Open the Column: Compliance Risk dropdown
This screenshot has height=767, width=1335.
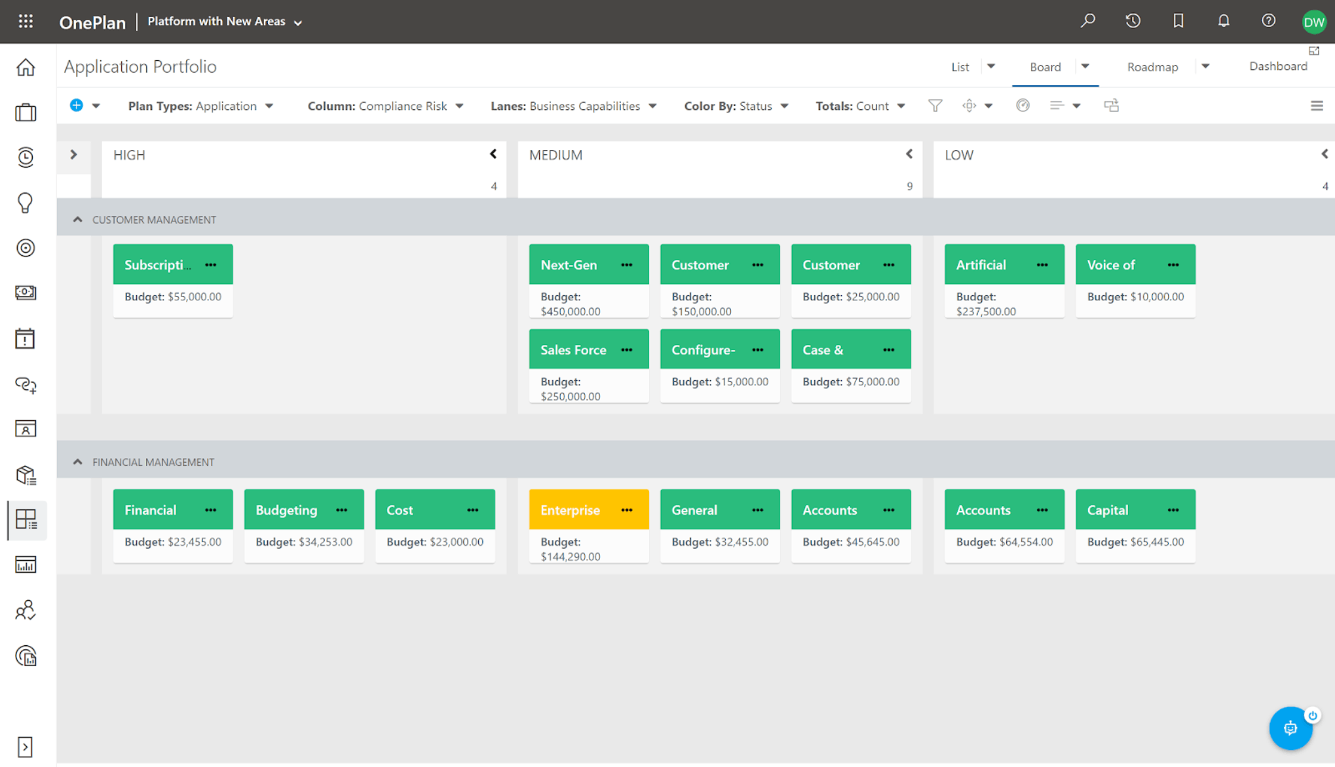(385, 106)
